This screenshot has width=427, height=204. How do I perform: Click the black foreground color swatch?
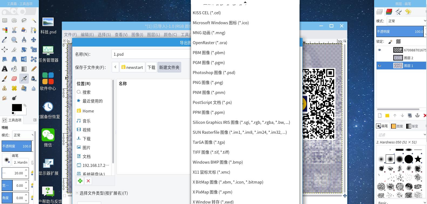17,108
